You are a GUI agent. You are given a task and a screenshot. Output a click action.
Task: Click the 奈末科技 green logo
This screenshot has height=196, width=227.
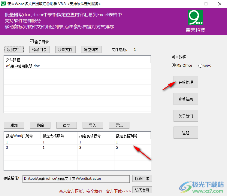(x=195, y=17)
